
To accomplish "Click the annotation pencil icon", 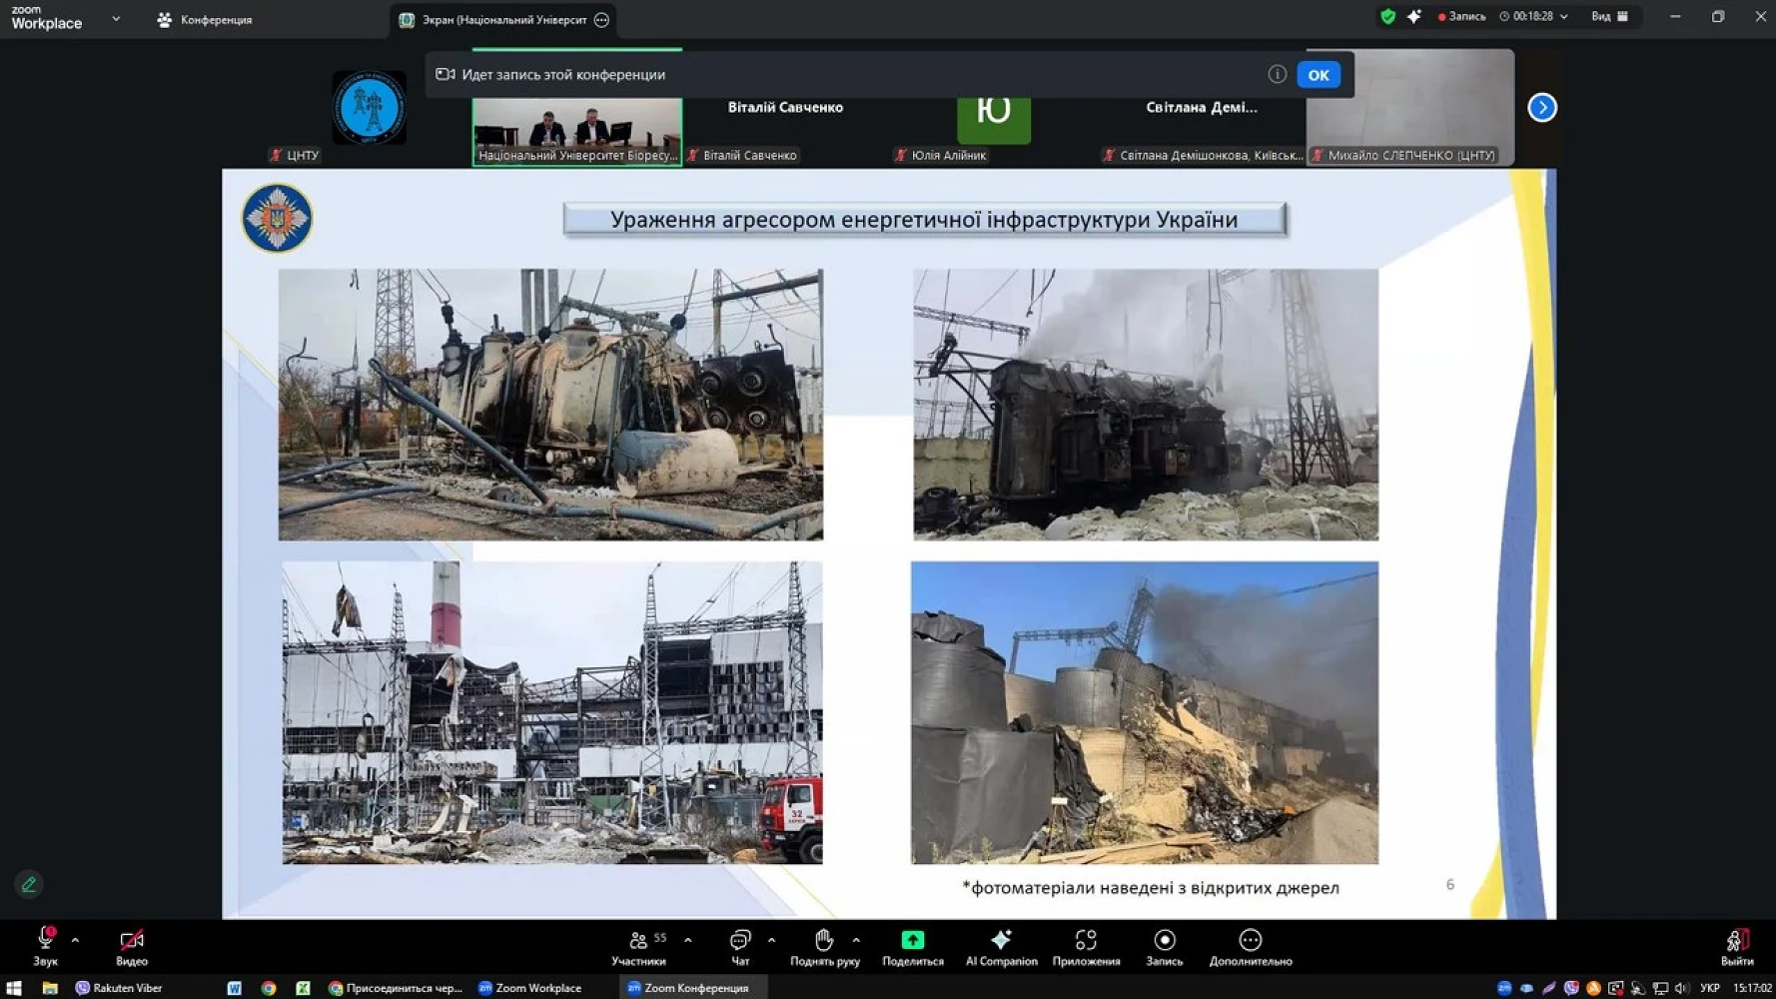I will click(x=29, y=884).
